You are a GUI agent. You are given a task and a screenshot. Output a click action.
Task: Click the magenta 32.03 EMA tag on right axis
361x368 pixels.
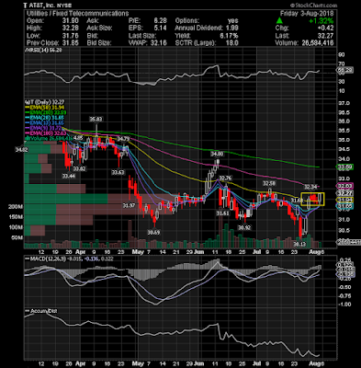click(x=345, y=186)
